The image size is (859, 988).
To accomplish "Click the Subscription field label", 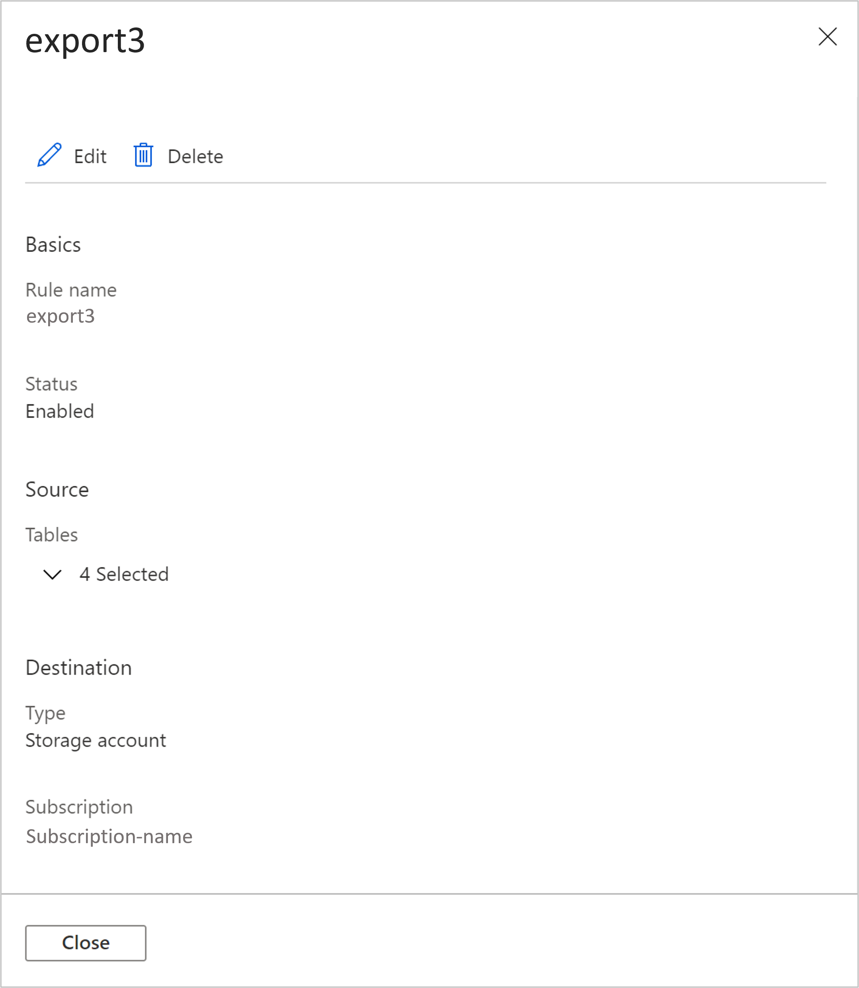I will tap(79, 807).
